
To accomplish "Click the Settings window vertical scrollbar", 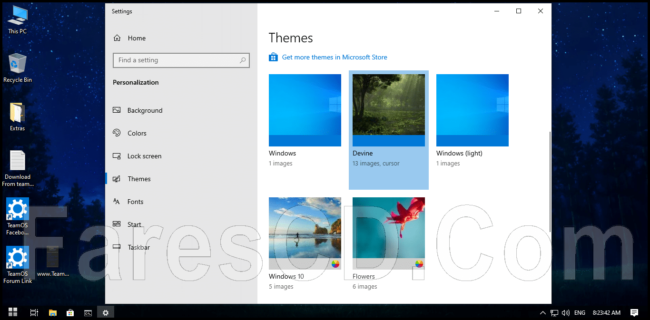I will [x=550, y=182].
